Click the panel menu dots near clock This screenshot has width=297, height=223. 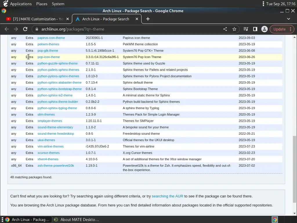(263, 4)
